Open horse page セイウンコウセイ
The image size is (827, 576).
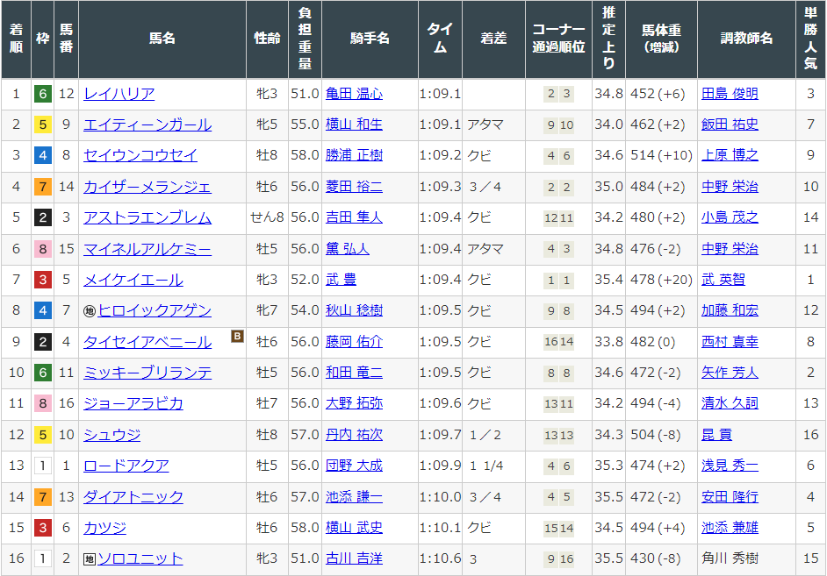coord(140,155)
